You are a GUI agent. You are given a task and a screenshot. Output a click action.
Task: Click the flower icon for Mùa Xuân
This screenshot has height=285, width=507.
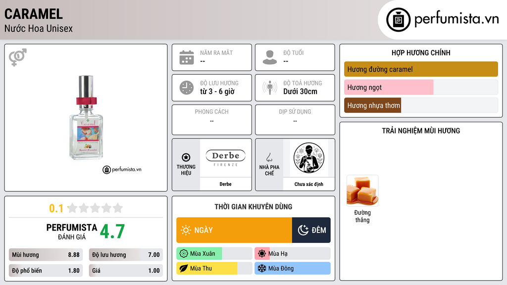point(184,254)
